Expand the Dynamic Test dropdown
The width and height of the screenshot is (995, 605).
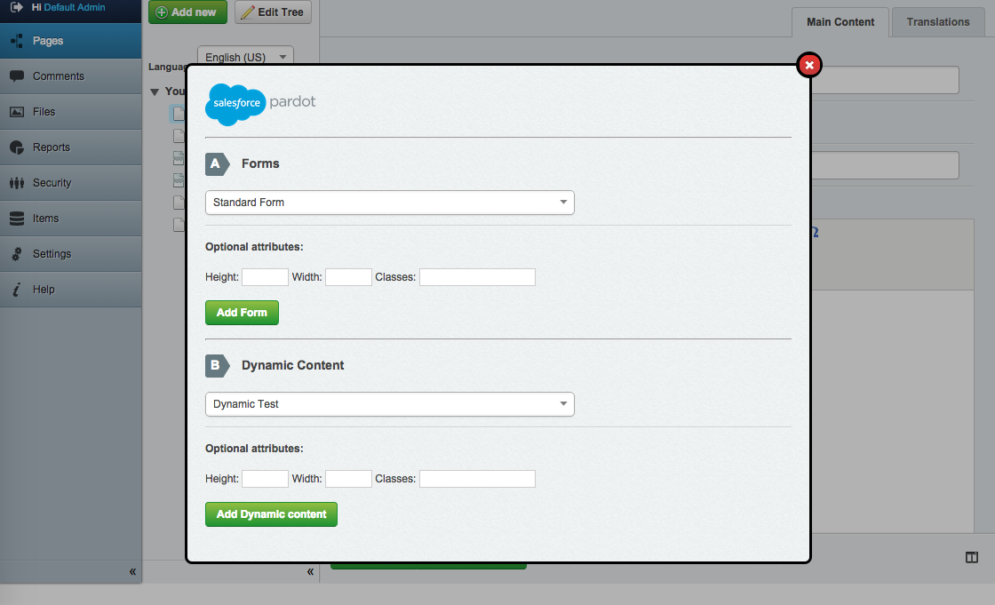389,404
